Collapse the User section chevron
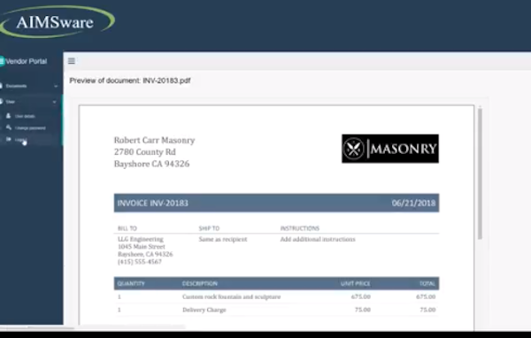The height and width of the screenshot is (338, 531). 54,102
